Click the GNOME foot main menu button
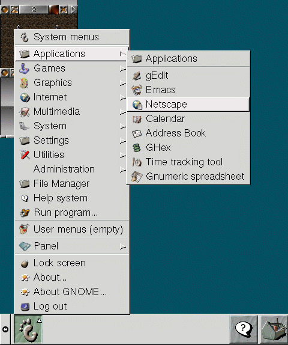The height and width of the screenshot is (345, 288). pos(28,329)
